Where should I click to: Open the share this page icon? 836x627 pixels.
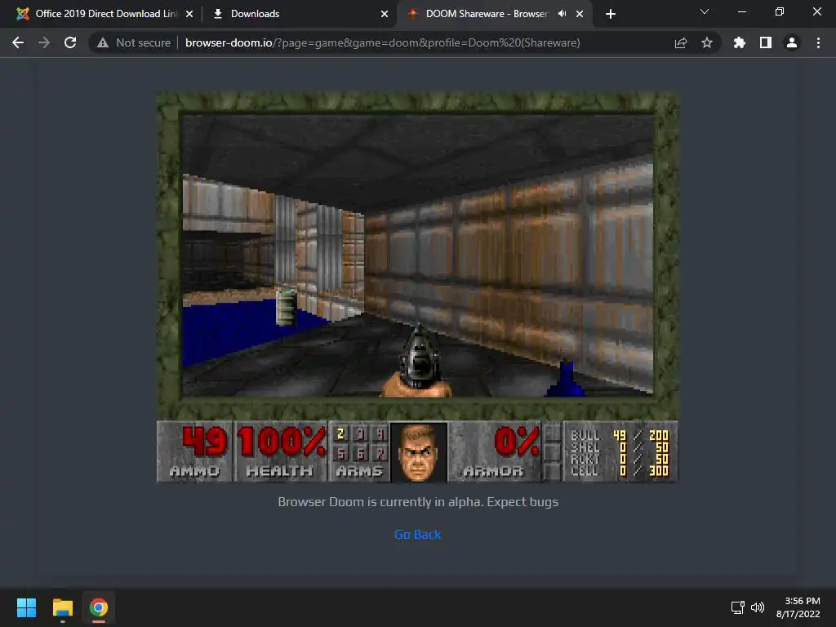click(x=681, y=42)
